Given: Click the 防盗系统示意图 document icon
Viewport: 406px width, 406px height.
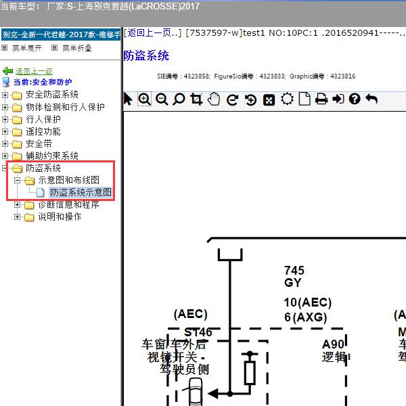Looking at the screenshot, I should coord(40,192).
